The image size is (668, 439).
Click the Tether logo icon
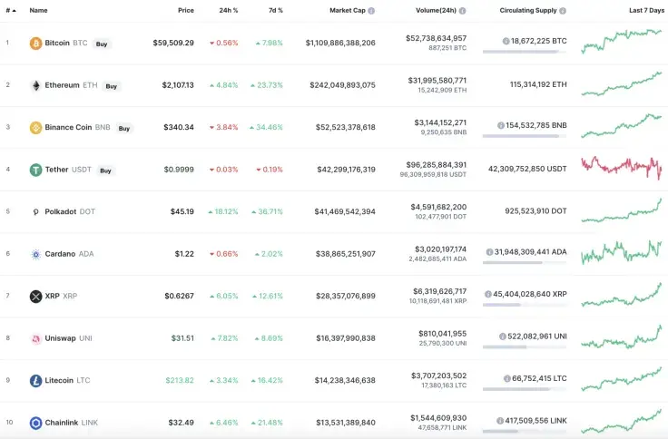36,170
